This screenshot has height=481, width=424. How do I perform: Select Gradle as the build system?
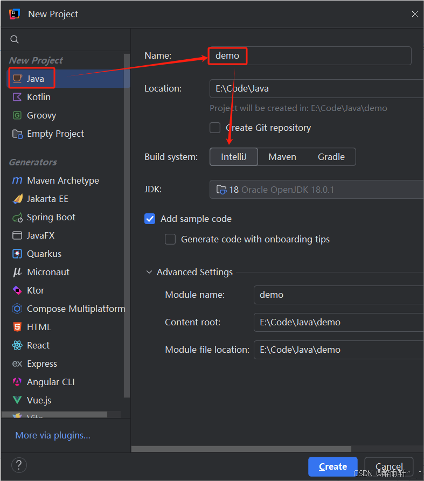coord(331,157)
